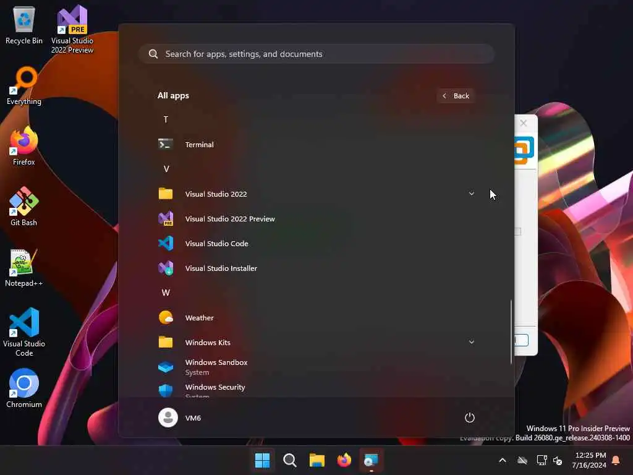Launch Windows Sandbox from app list
The image size is (633, 475).
tap(316, 367)
